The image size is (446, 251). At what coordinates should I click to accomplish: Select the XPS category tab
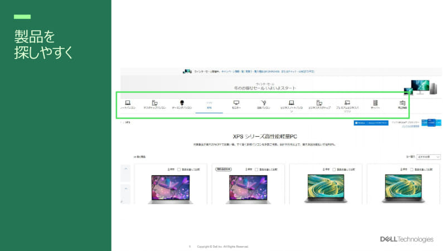point(209,106)
